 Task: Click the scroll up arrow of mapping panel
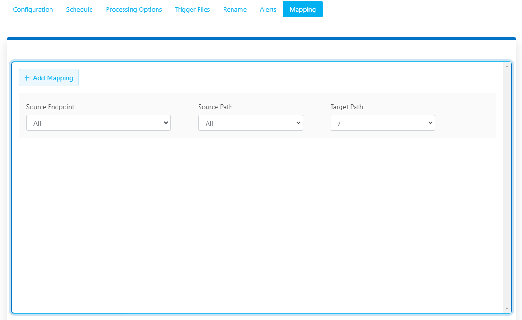coord(507,67)
